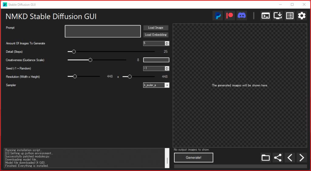Image resolution: width=311 pixels, height=171 pixels.
Task: Open the prompt queue list icon
Action: click(290, 15)
